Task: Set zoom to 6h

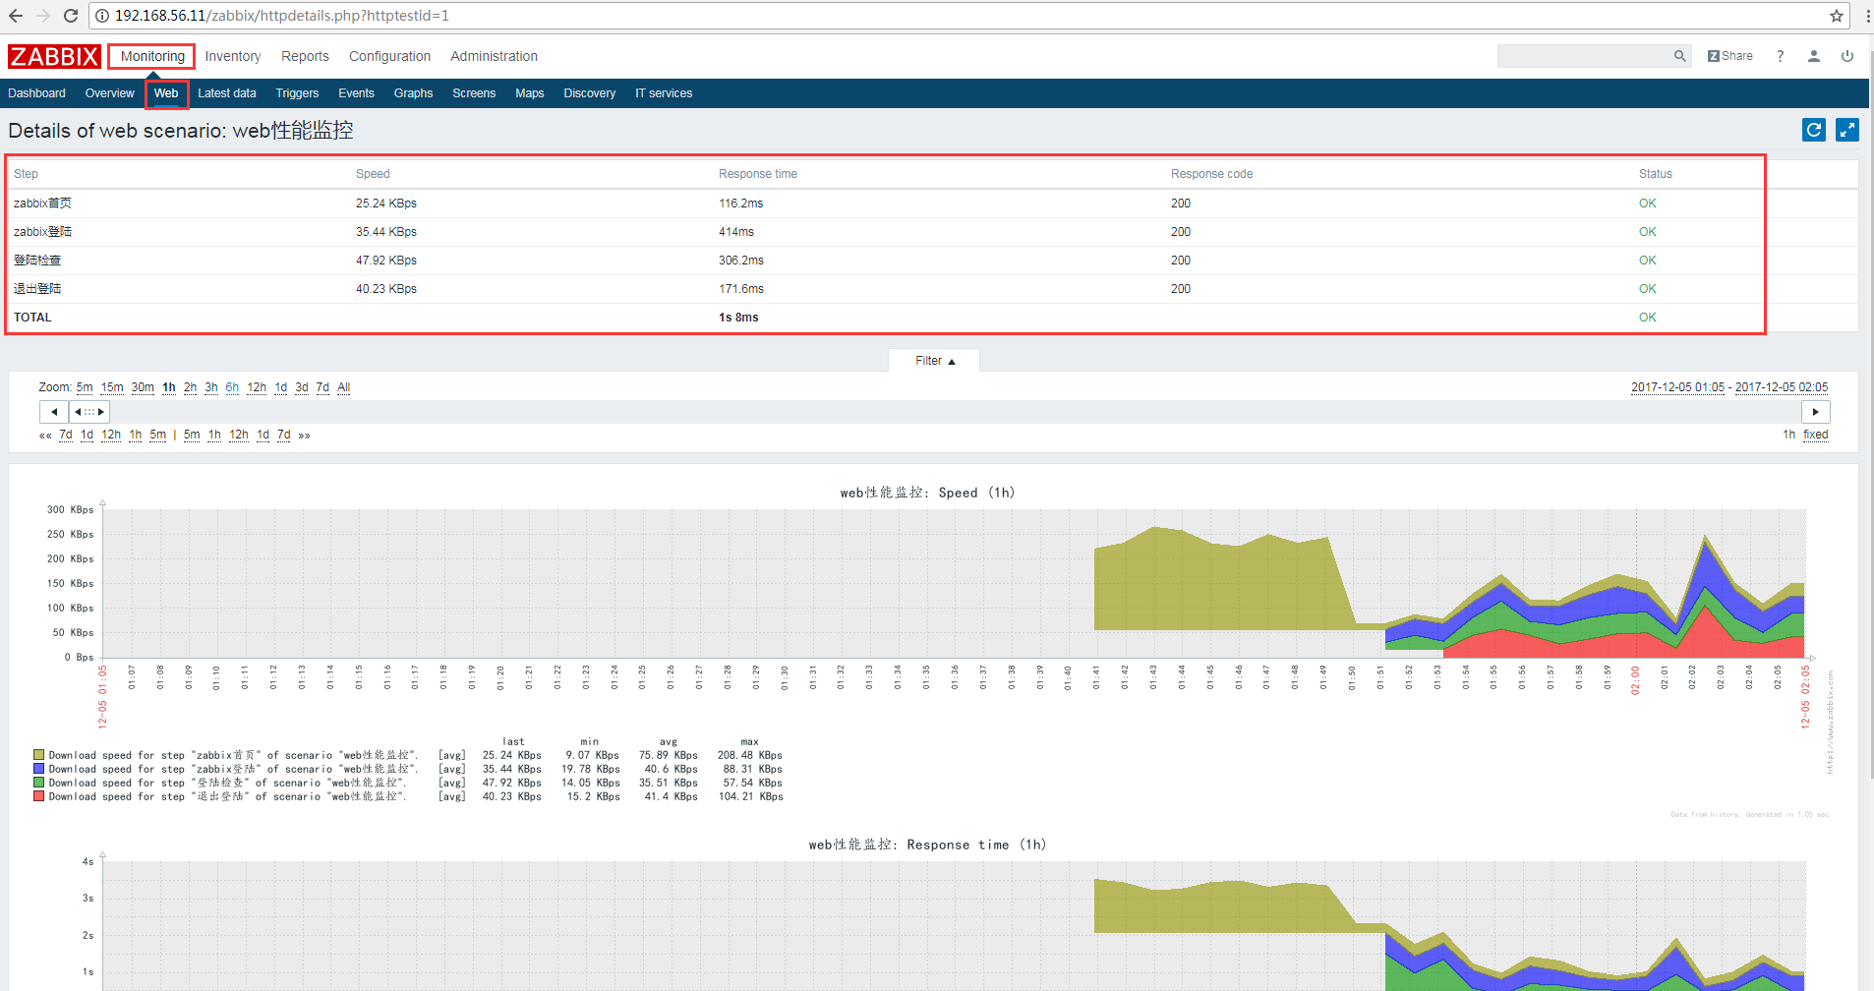Action: [232, 387]
